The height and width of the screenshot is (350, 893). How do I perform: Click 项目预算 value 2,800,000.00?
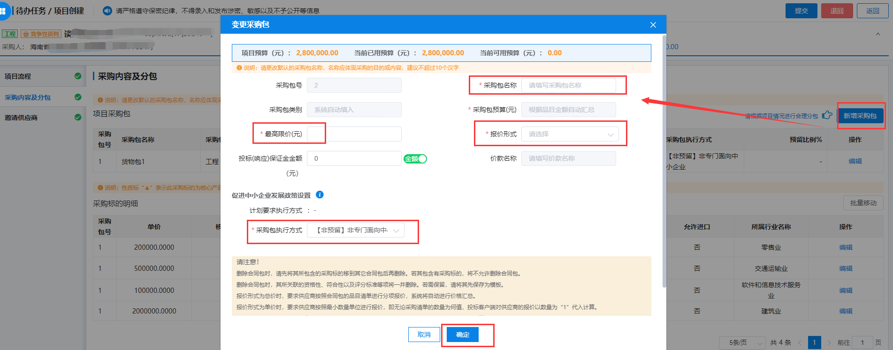[x=317, y=53]
